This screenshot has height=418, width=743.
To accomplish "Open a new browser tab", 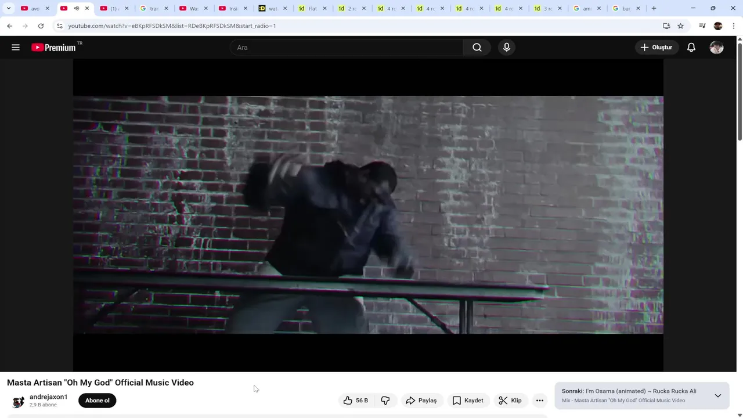I will click(x=654, y=8).
